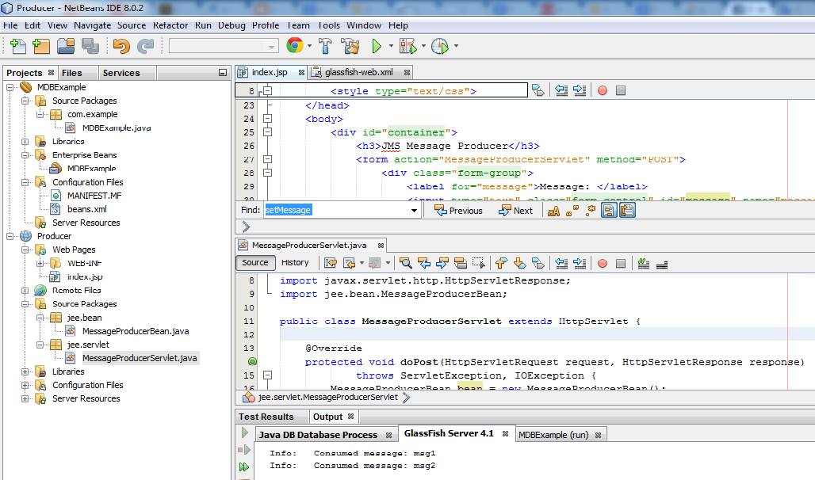Toggle rectangular selection in servlet editor toolbar
This screenshot has width=815, height=480.
479,264
